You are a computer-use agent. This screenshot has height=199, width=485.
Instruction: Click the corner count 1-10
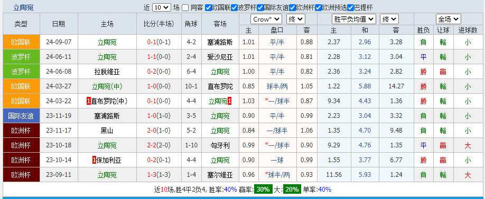coord(191,145)
